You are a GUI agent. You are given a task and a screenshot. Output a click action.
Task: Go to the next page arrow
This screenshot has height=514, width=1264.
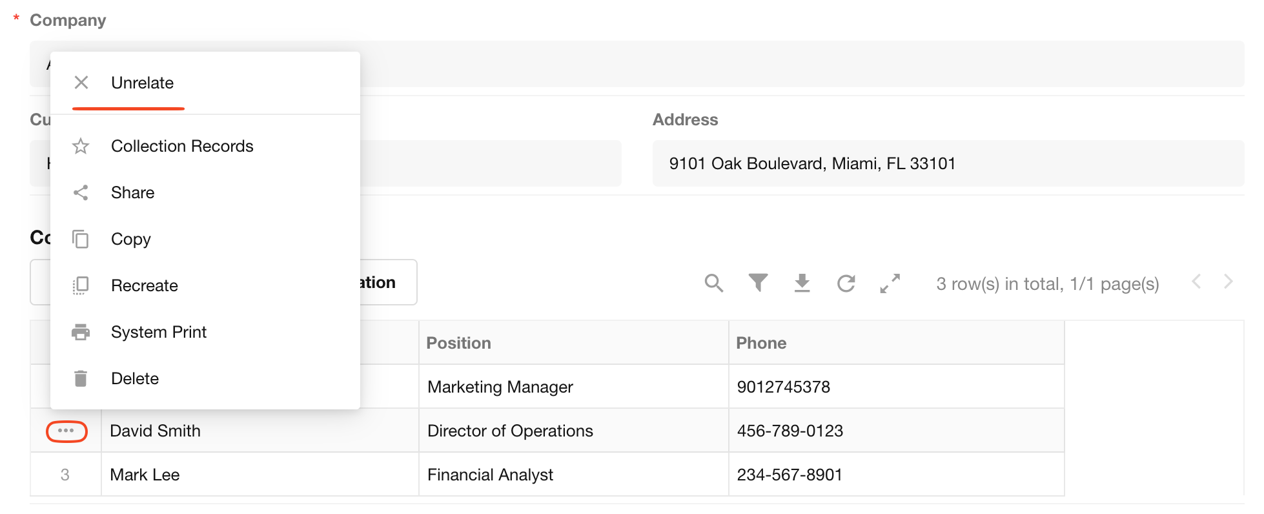[1228, 282]
